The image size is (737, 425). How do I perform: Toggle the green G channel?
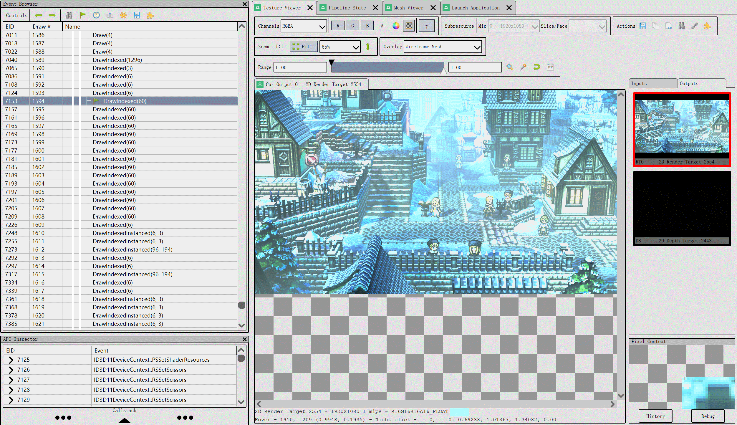click(353, 26)
